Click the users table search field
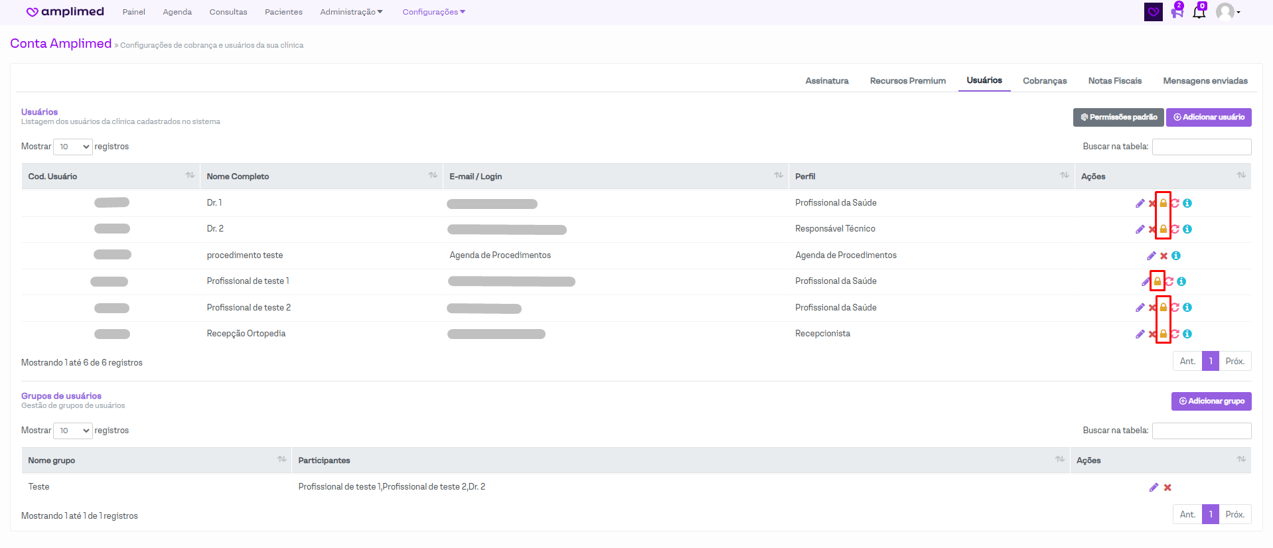 click(1201, 147)
